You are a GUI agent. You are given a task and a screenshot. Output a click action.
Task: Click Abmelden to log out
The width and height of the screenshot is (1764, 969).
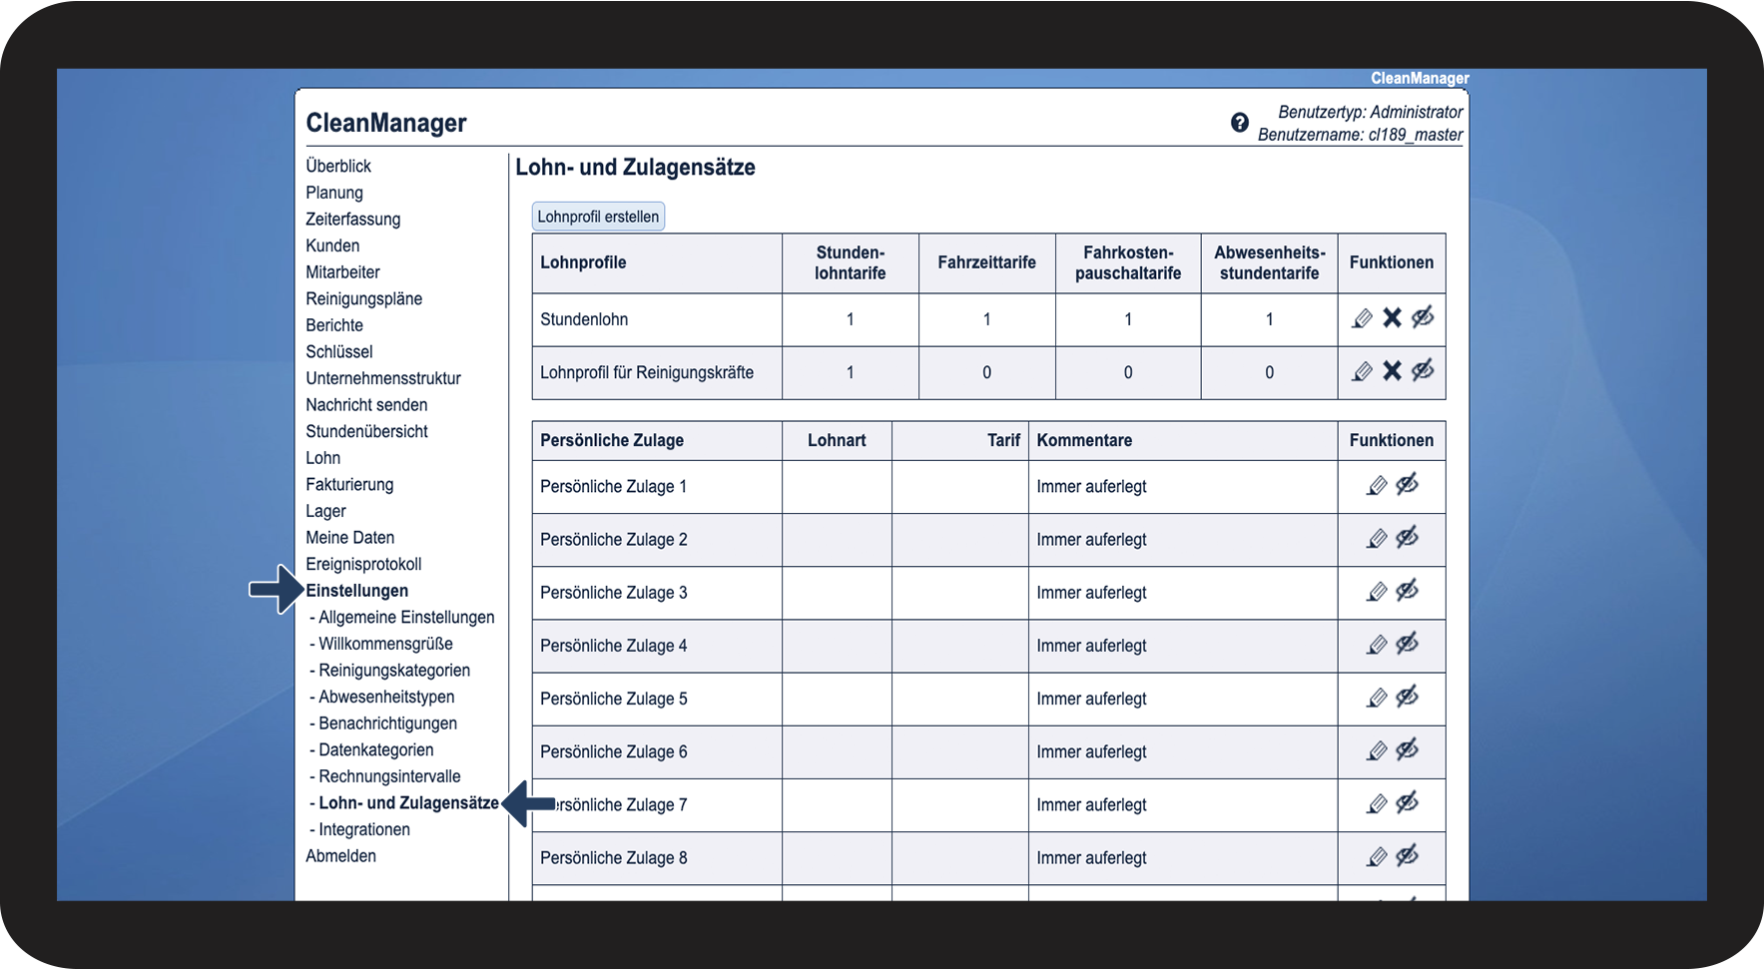[340, 856]
